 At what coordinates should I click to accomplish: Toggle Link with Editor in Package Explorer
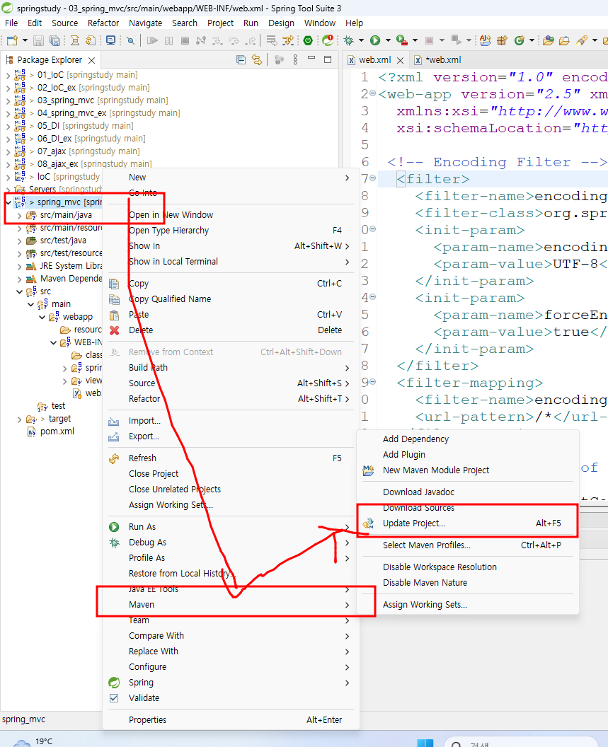coord(257,60)
